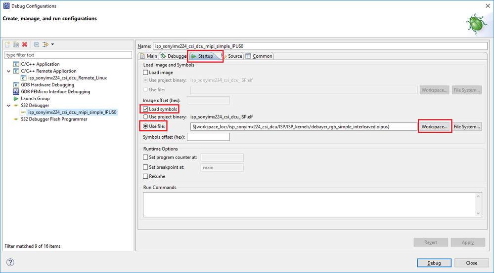Image resolution: width=494 pixels, height=273 pixels.
Task: Enable Set program counter at checkbox
Action: coord(145,157)
